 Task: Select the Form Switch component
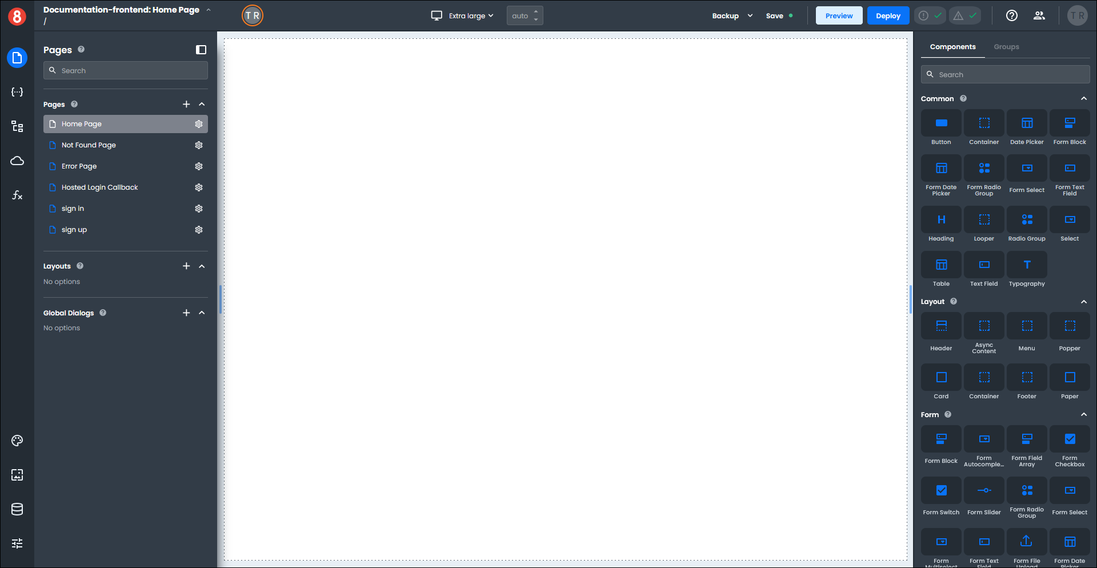tap(940, 497)
